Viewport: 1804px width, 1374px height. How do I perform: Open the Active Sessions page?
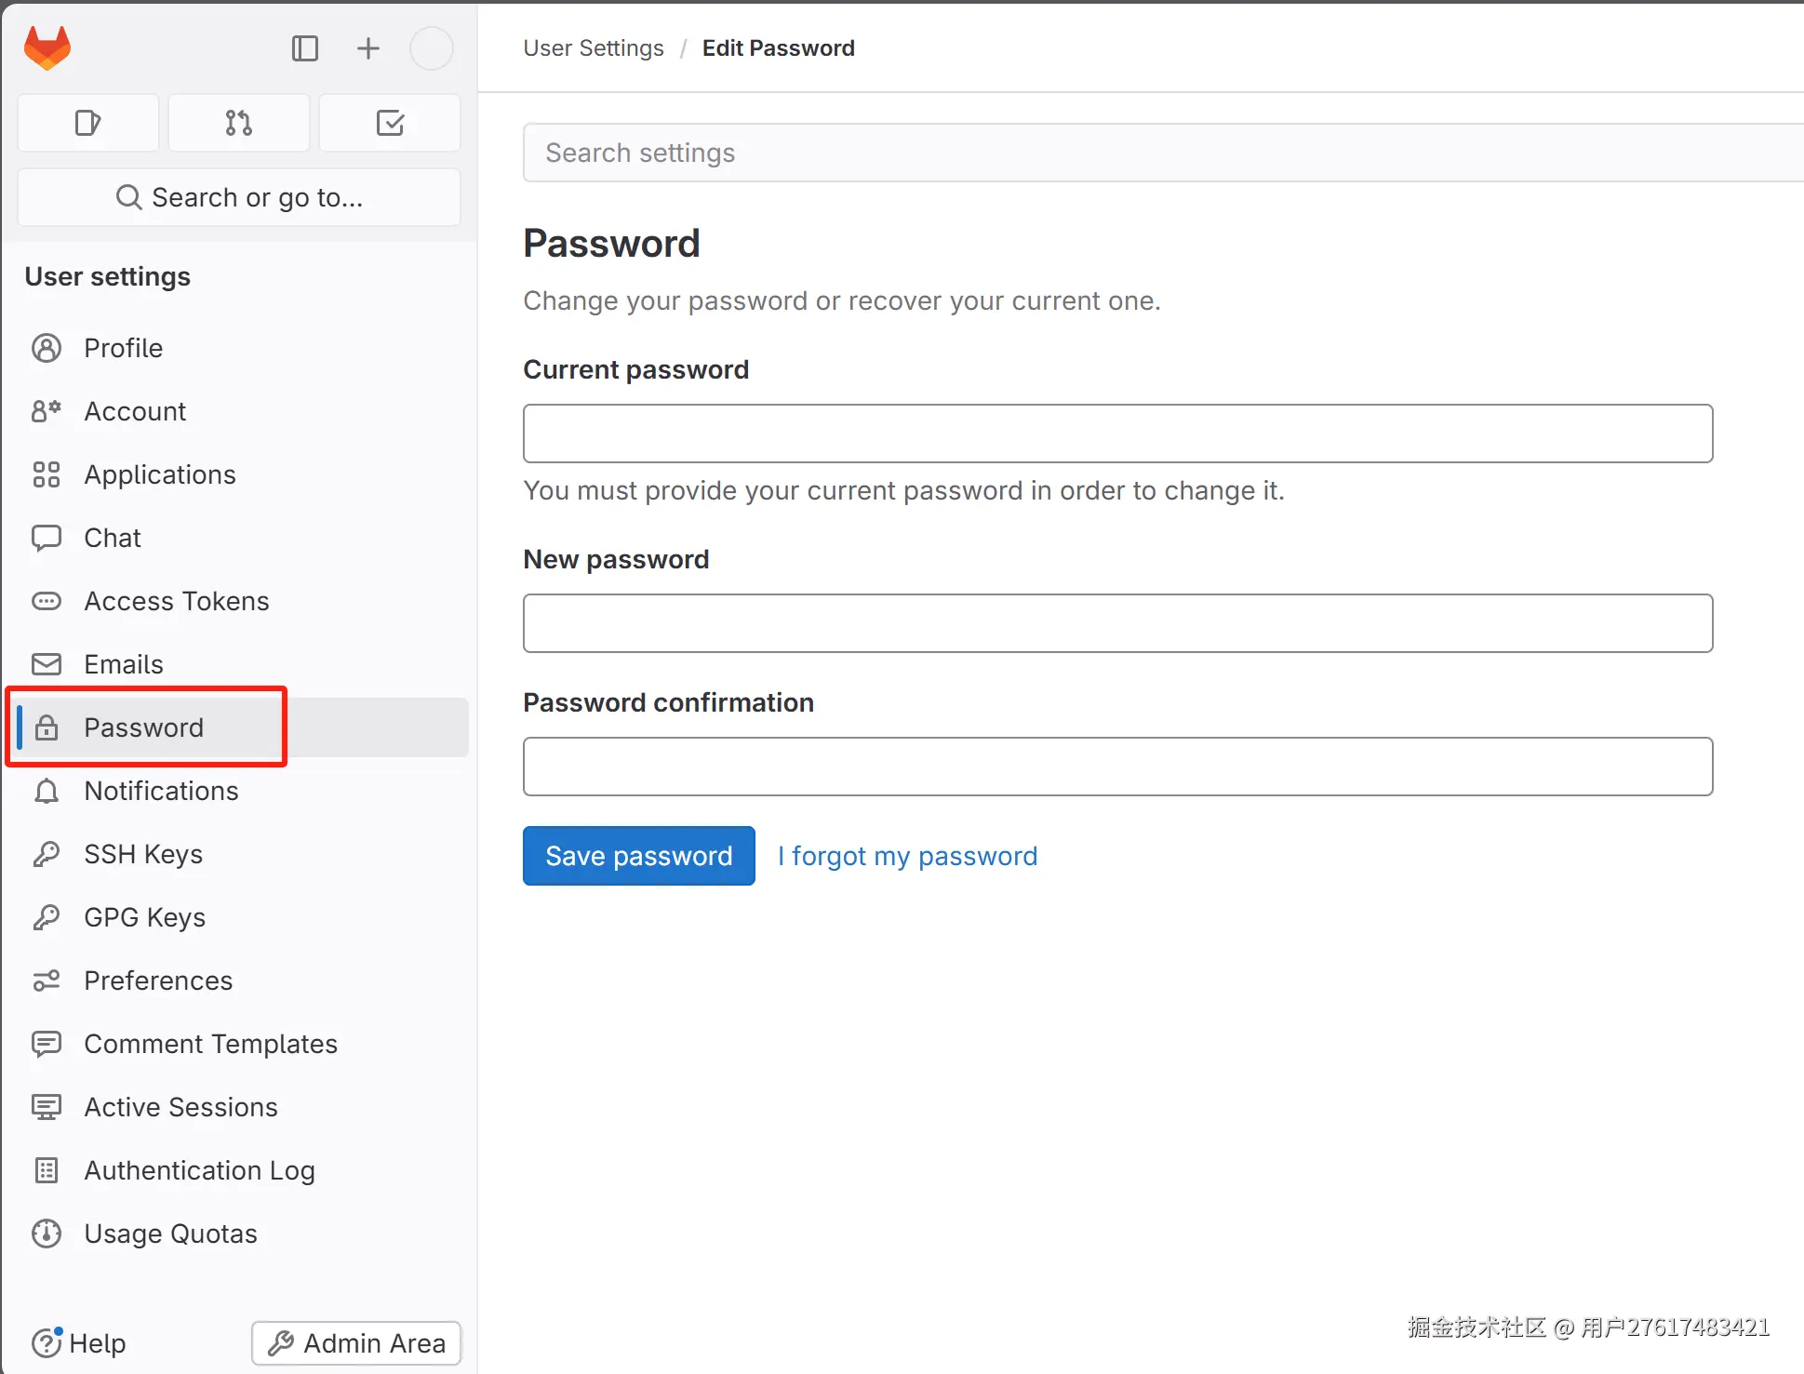180,1107
